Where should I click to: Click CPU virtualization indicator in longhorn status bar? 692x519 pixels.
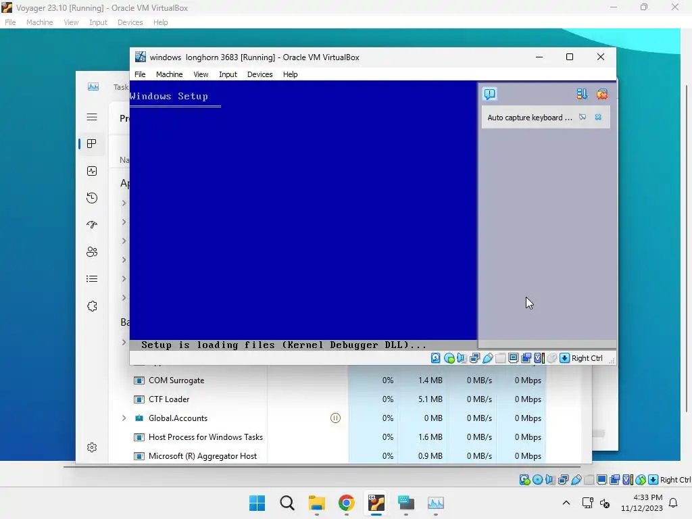coord(539,358)
